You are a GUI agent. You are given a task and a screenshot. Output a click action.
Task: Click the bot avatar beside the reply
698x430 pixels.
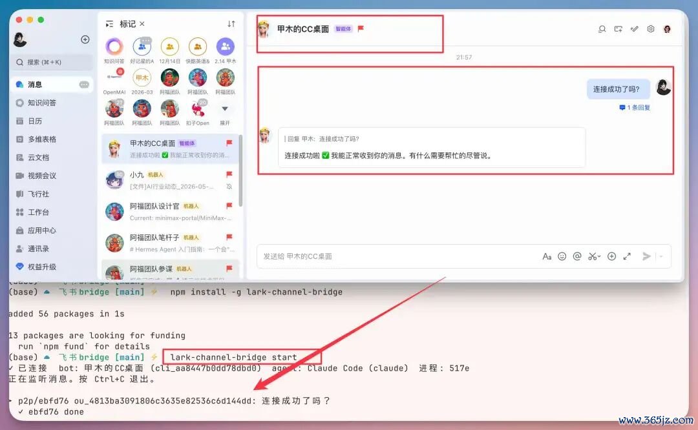pos(265,135)
